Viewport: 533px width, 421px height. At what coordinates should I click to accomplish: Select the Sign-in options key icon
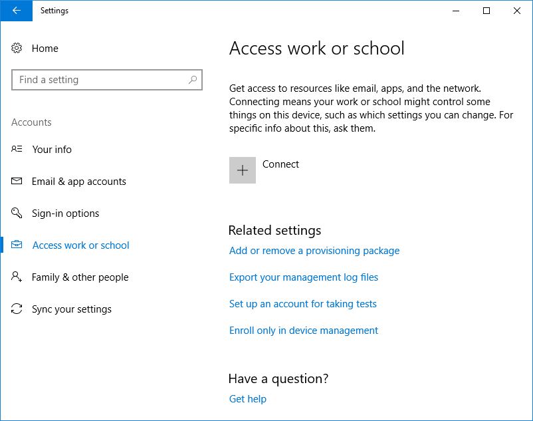17,213
